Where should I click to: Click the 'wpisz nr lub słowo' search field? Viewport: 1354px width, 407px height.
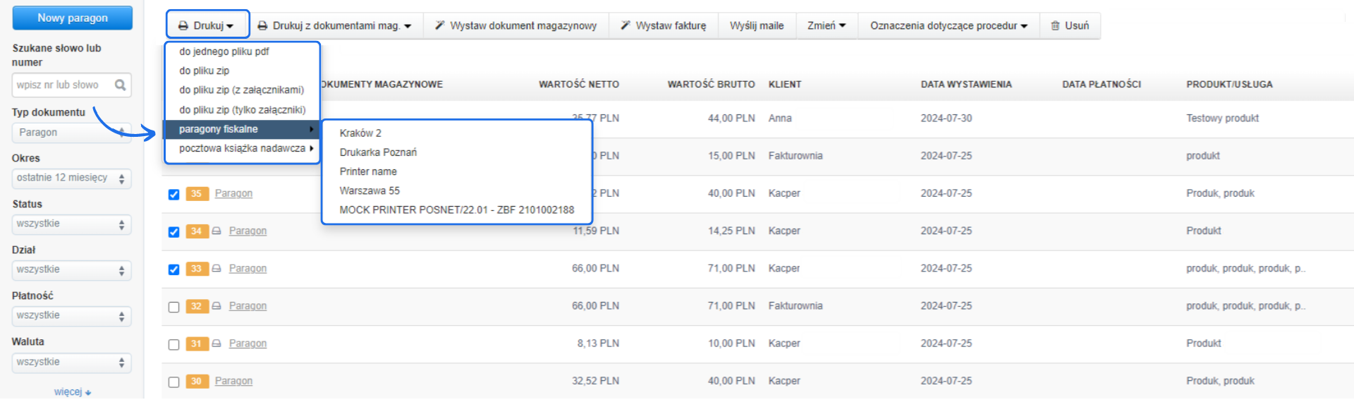coord(62,85)
